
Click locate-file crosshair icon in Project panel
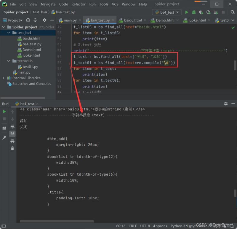(28, 20)
